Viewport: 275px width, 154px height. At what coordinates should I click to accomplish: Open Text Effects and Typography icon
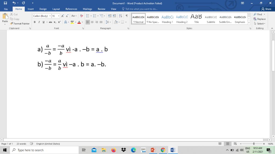click(66, 22)
